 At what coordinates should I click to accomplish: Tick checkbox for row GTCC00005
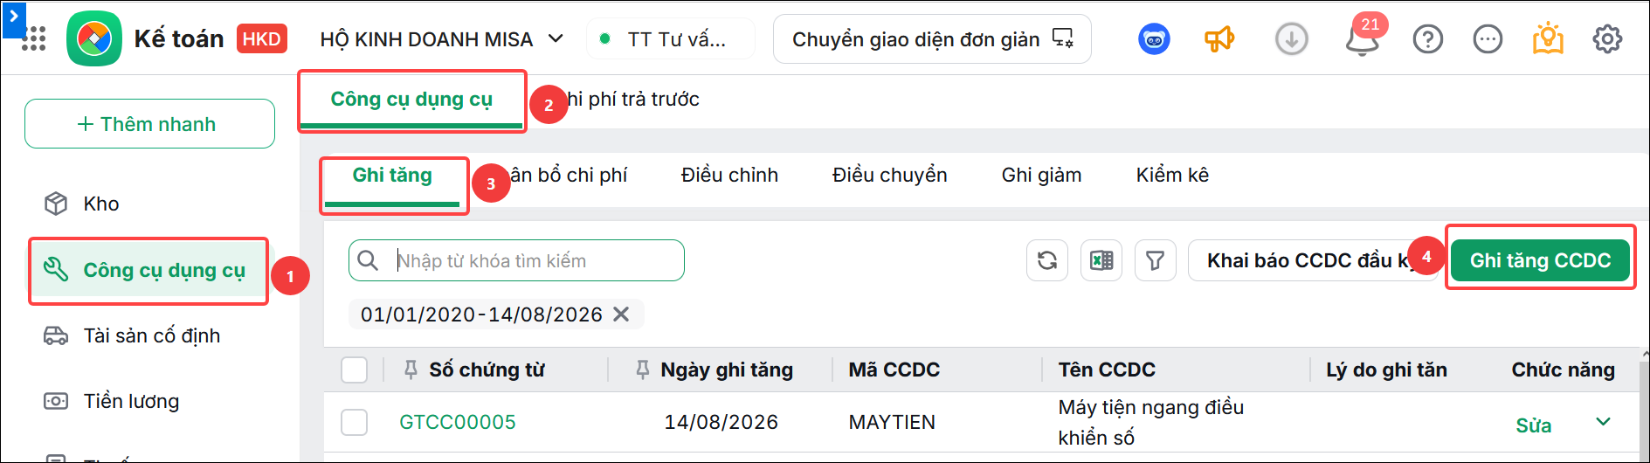tap(354, 422)
